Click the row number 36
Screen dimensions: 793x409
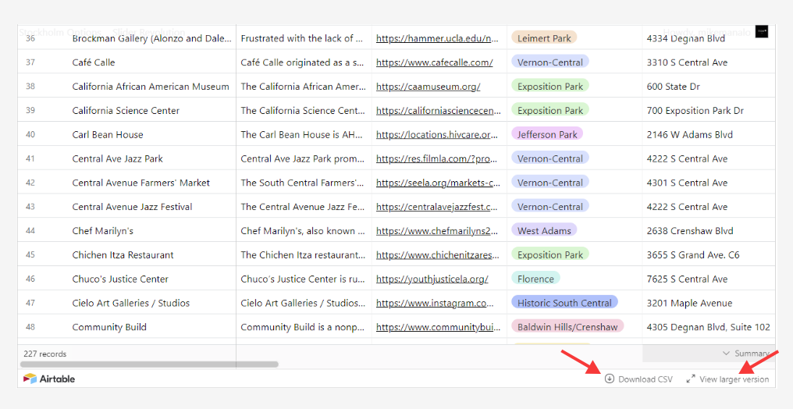[30, 38]
